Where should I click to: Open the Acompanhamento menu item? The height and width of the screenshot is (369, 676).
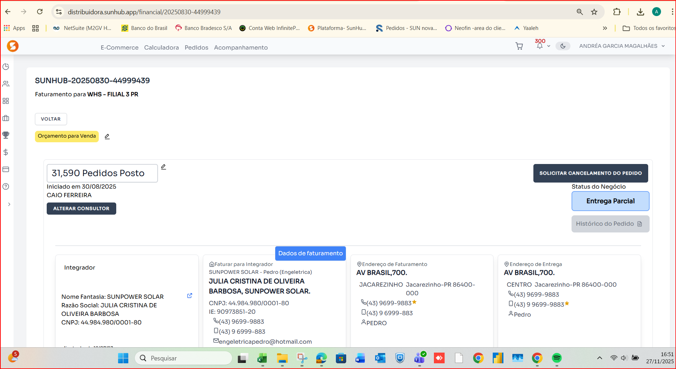(241, 47)
